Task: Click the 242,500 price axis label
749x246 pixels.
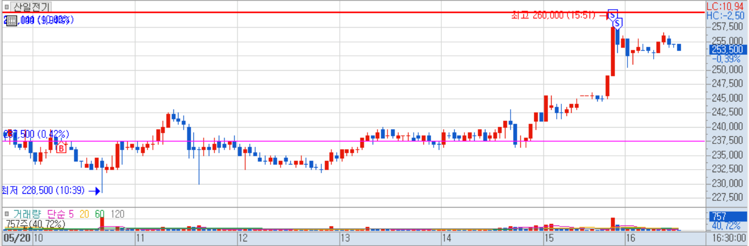Action: 728,112
